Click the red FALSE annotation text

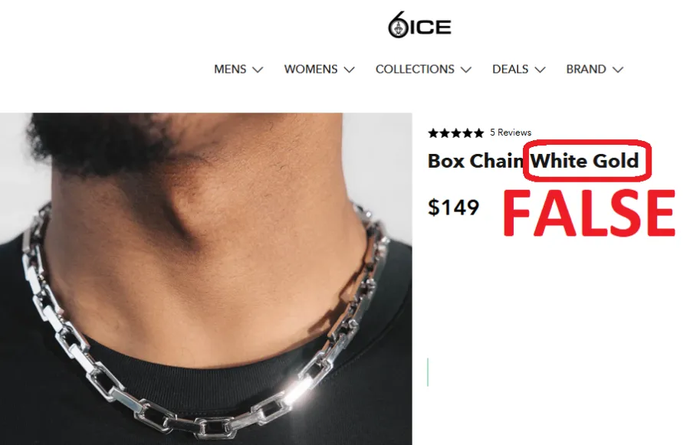(589, 213)
